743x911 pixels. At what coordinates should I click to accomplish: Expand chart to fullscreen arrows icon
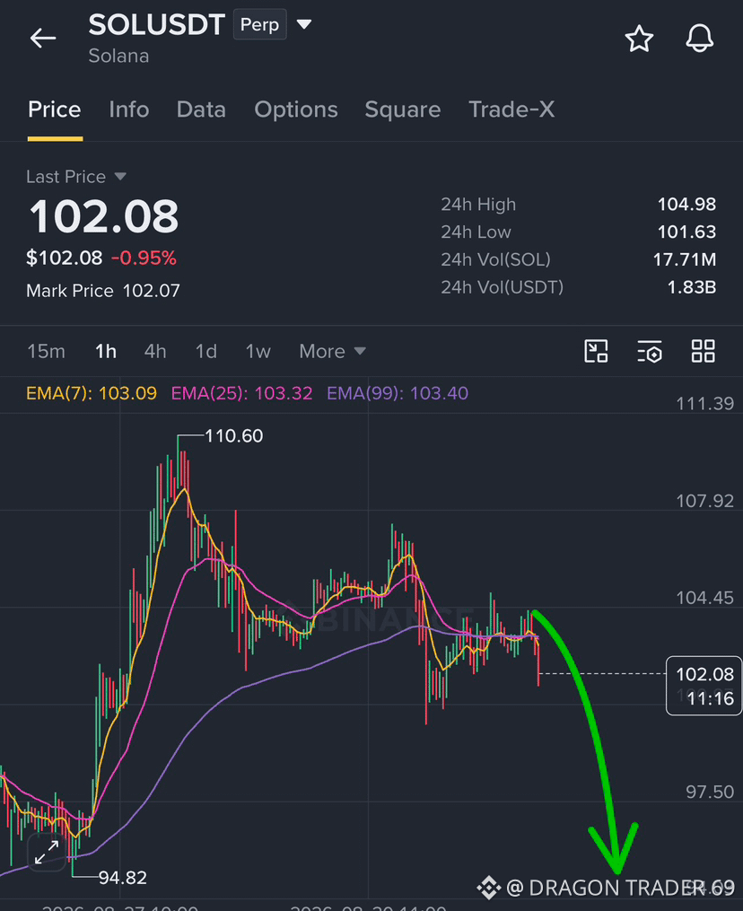47,853
